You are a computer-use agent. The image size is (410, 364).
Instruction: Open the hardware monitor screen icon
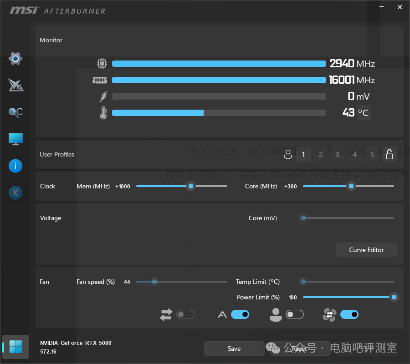point(15,139)
